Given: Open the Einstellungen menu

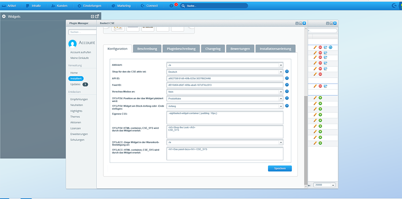Looking at the screenshot, I should pos(89,6).
